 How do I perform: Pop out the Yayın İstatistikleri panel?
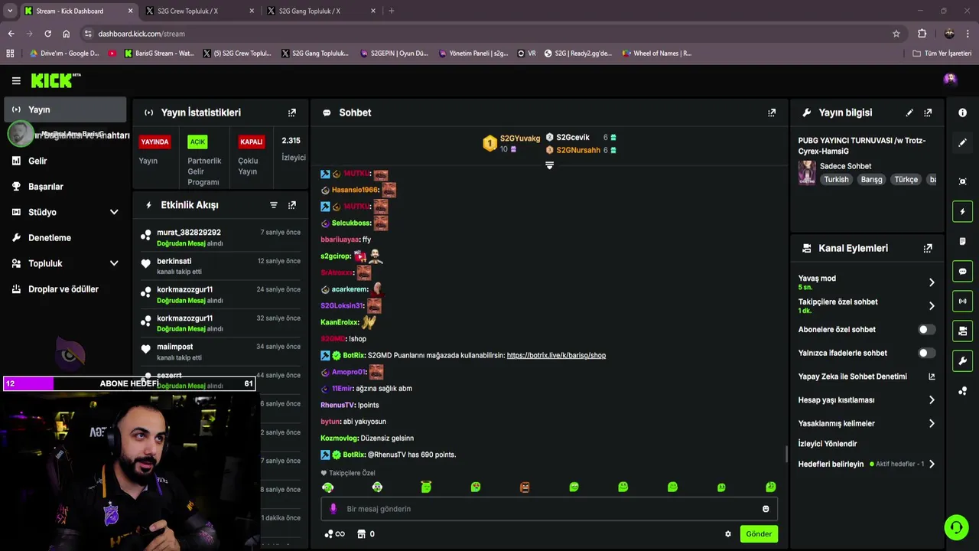tap(291, 112)
